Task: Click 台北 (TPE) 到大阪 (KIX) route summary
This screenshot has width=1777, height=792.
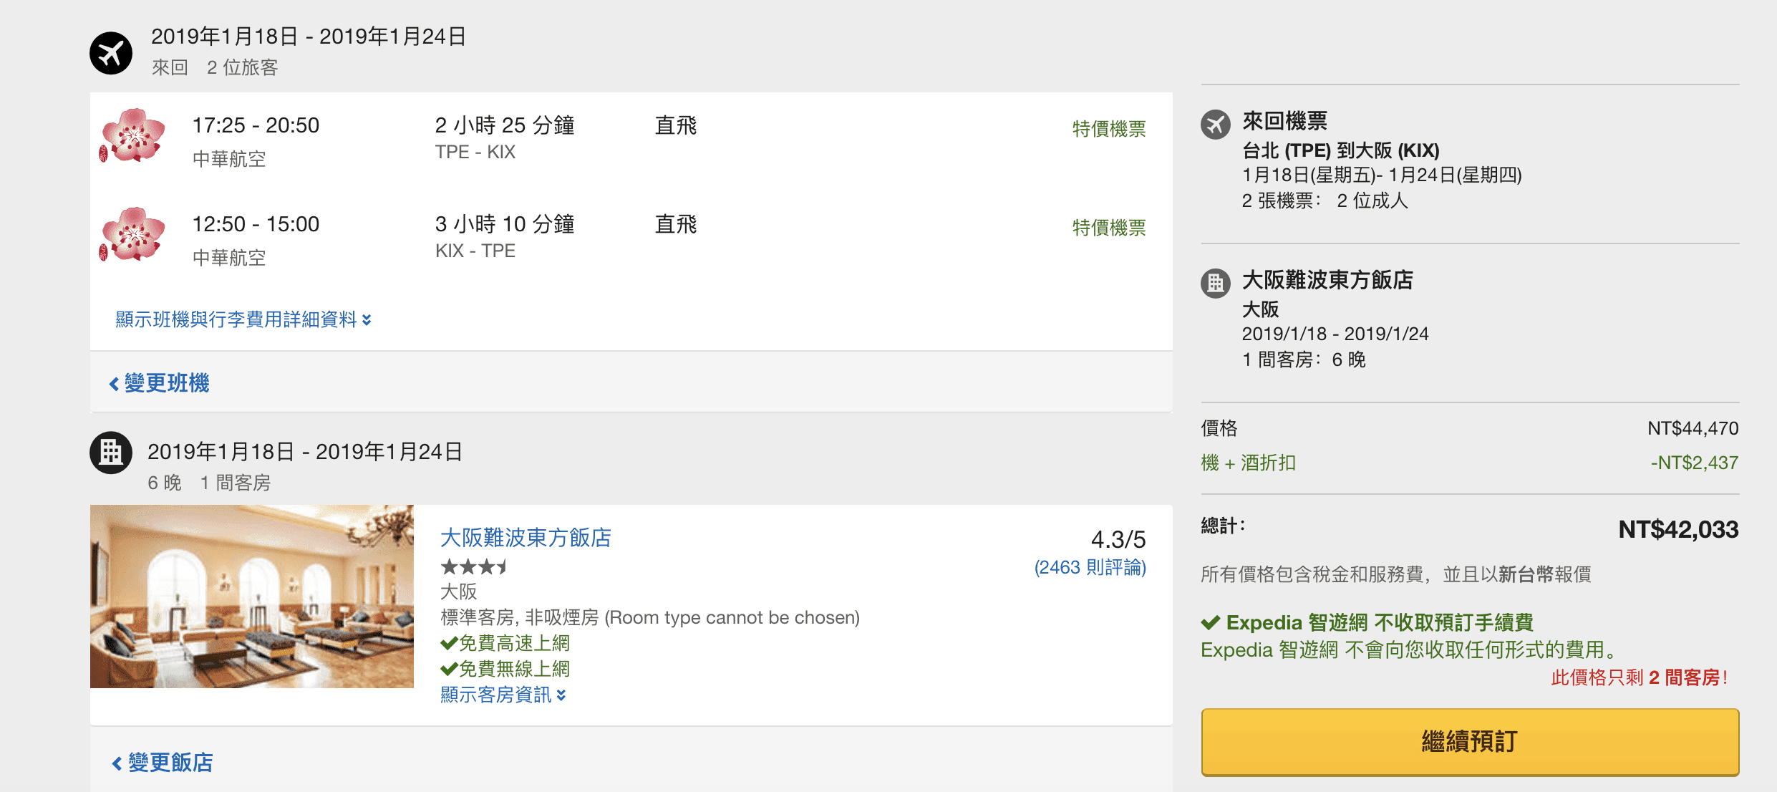Action: point(1340,150)
